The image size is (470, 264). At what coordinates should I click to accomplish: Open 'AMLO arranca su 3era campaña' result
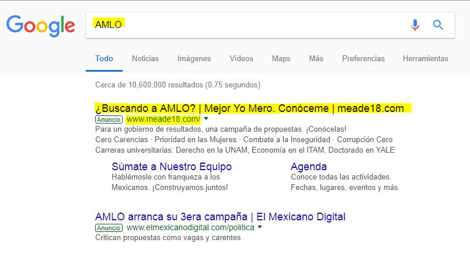220,216
